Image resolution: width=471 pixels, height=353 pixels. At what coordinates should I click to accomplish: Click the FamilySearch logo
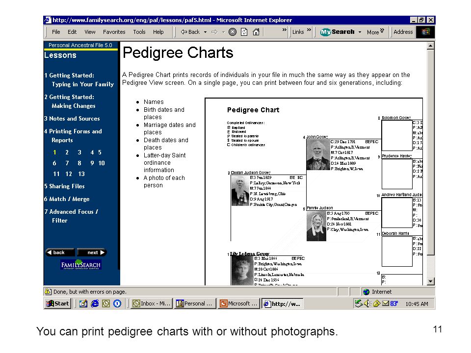click(80, 264)
